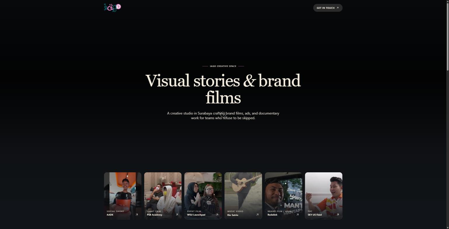The image size is (449, 229).
Task: Click the arrow icon on the PSB Academy card
Action: (177, 215)
